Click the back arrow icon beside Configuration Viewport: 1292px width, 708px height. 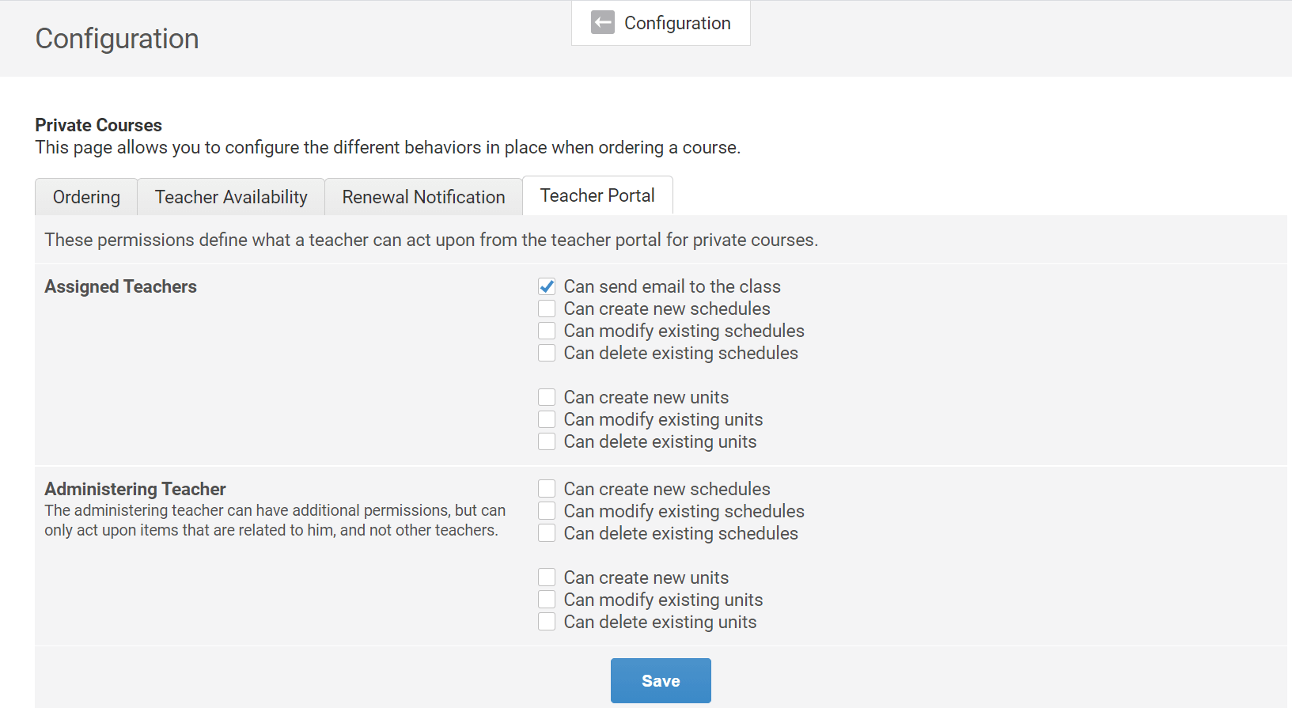point(603,22)
